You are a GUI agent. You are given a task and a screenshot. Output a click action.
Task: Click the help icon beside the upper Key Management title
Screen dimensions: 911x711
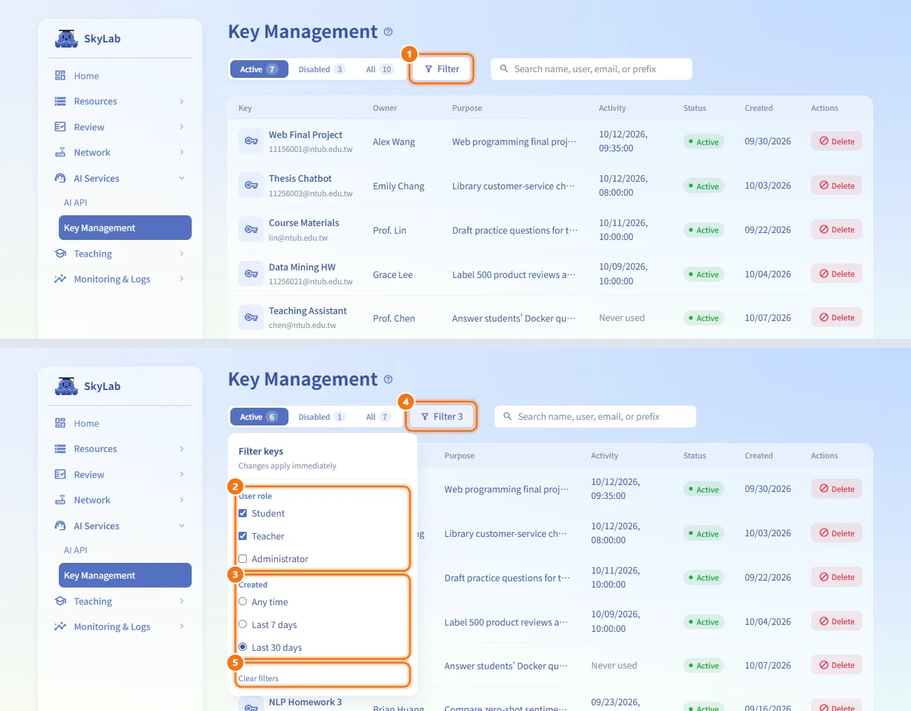(x=388, y=32)
